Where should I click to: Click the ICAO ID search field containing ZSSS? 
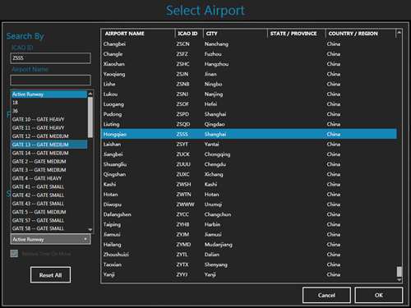click(x=50, y=58)
